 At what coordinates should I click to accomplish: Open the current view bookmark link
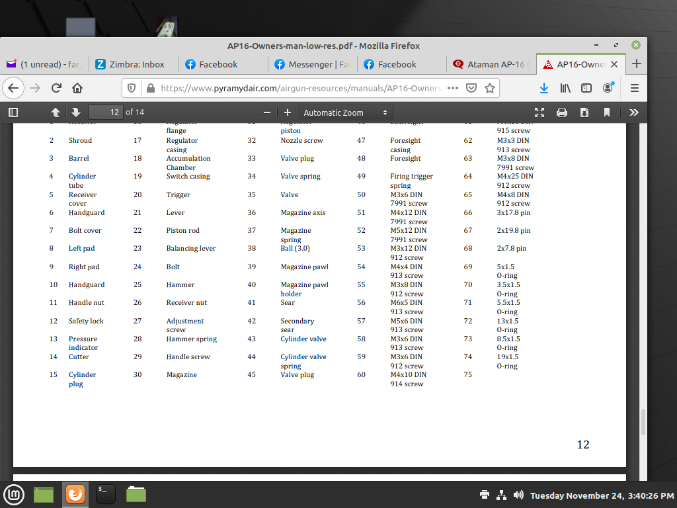pyautogui.click(x=607, y=112)
